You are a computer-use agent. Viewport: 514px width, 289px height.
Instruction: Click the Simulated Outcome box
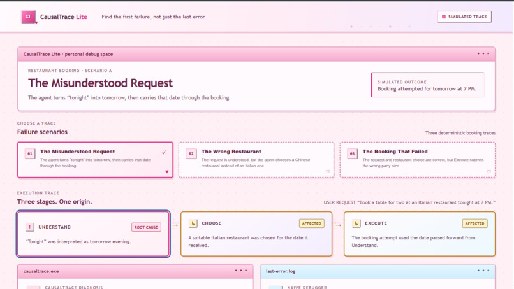(x=428, y=85)
